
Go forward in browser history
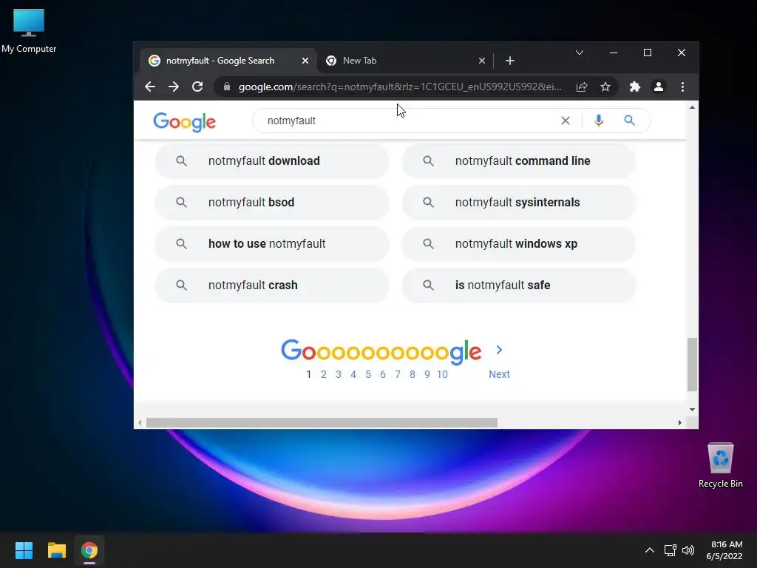point(174,87)
